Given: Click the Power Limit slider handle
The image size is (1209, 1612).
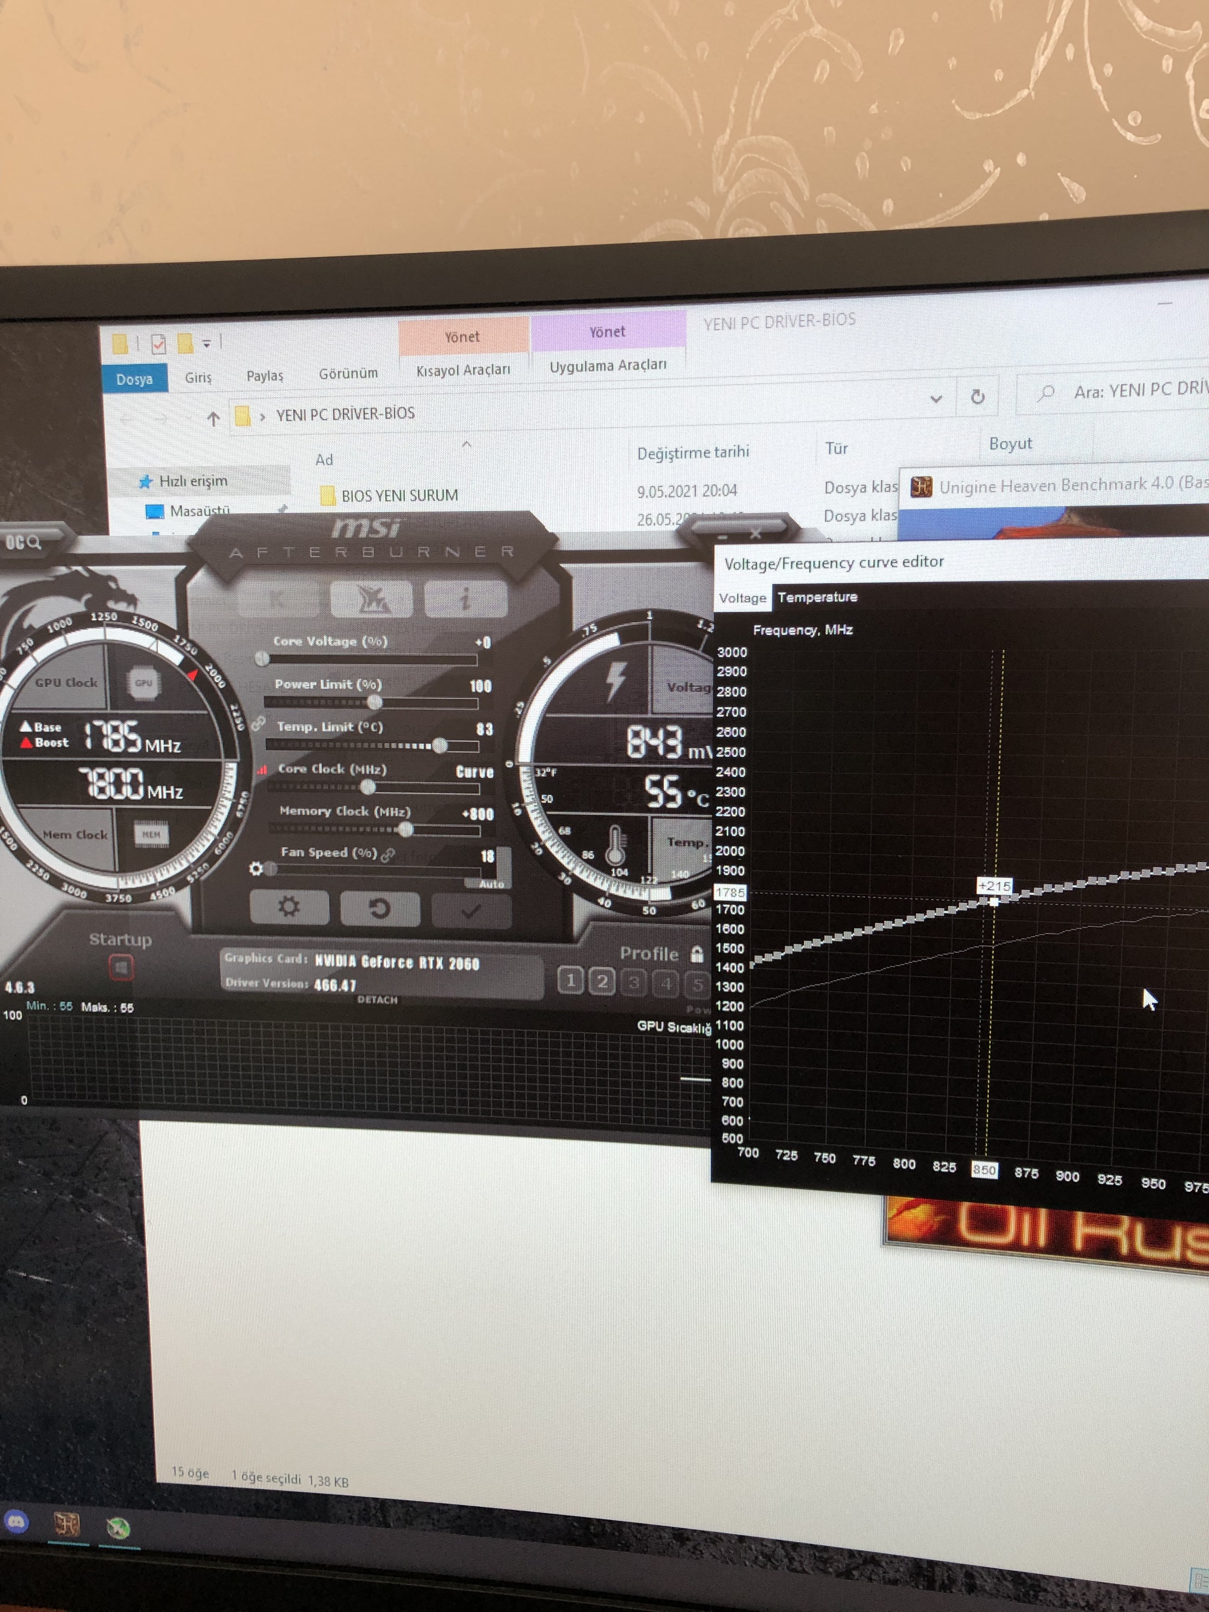Looking at the screenshot, I should (x=374, y=702).
